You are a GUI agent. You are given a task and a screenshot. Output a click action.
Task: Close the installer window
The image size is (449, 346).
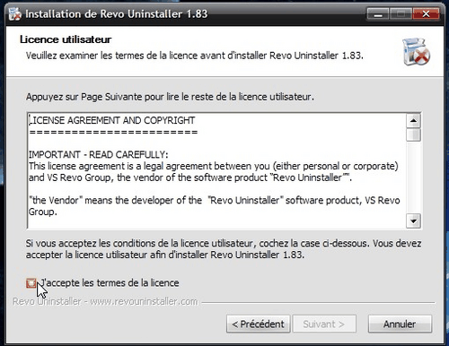426,14
